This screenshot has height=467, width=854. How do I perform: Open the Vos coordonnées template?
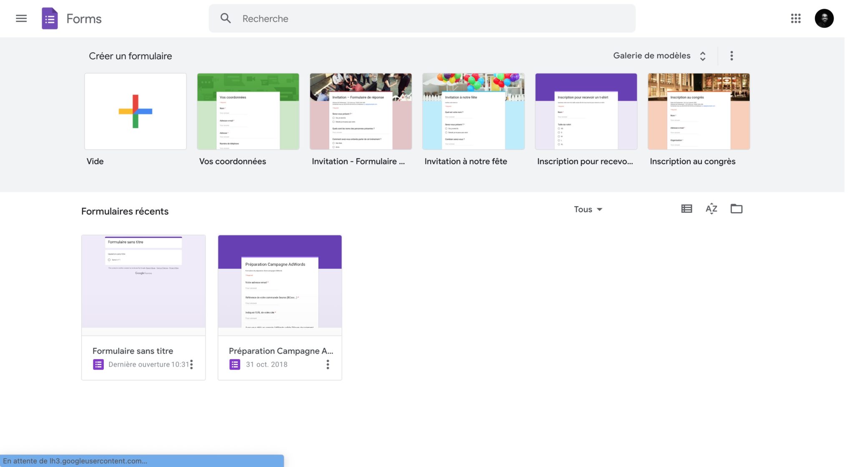(x=248, y=111)
